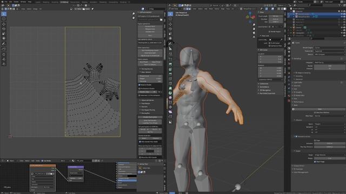Click the Save Preset button
Viewport: 346px width, 194px height.
[x=144, y=62]
